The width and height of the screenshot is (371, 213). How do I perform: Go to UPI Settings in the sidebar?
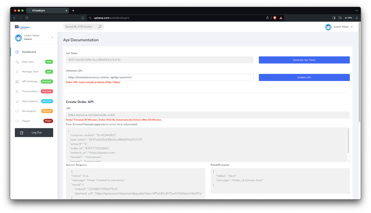tap(30, 82)
